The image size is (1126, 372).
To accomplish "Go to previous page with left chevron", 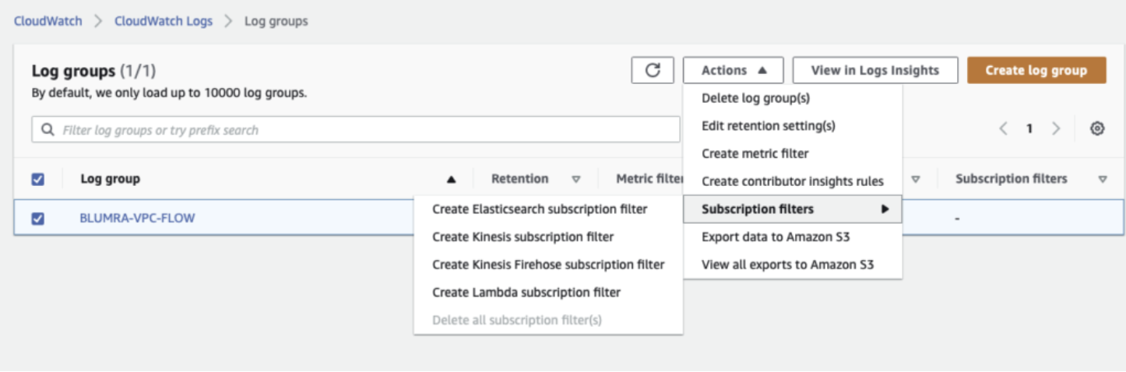I will point(1004,129).
